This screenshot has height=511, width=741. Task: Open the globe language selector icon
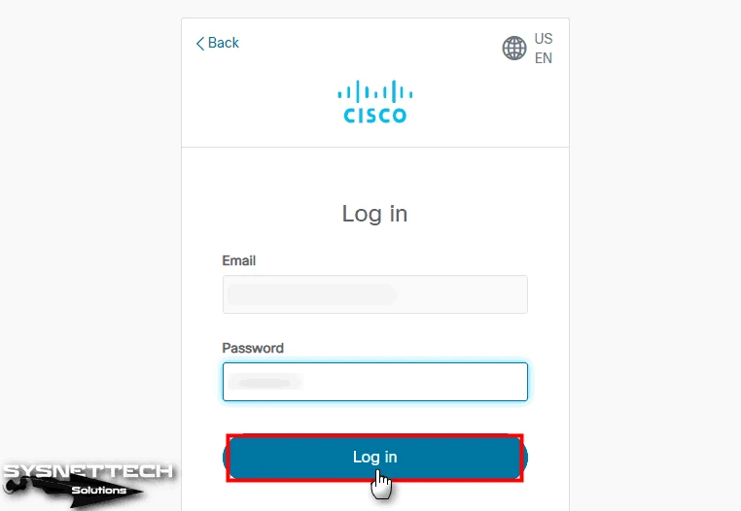[x=514, y=49]
